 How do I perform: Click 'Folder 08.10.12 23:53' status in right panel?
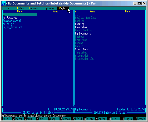pyautogui.click(x=131, y=109)
